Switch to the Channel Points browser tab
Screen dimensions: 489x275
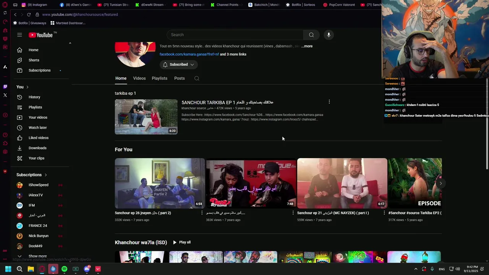click(x=226, y=5)
